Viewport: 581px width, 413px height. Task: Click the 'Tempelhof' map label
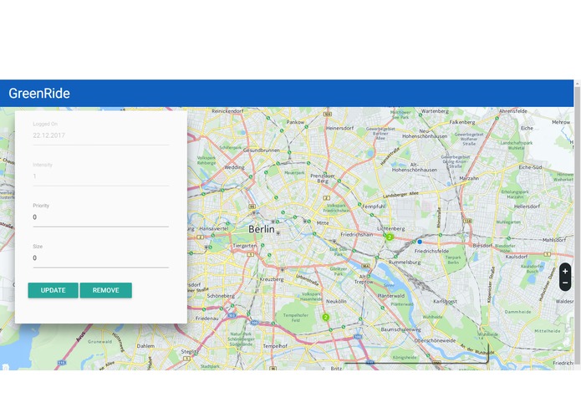pyautogui.click(x=275, y=346)
